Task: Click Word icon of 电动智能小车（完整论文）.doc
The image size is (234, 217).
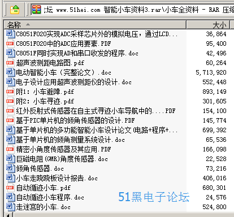Action: (10, 72)
